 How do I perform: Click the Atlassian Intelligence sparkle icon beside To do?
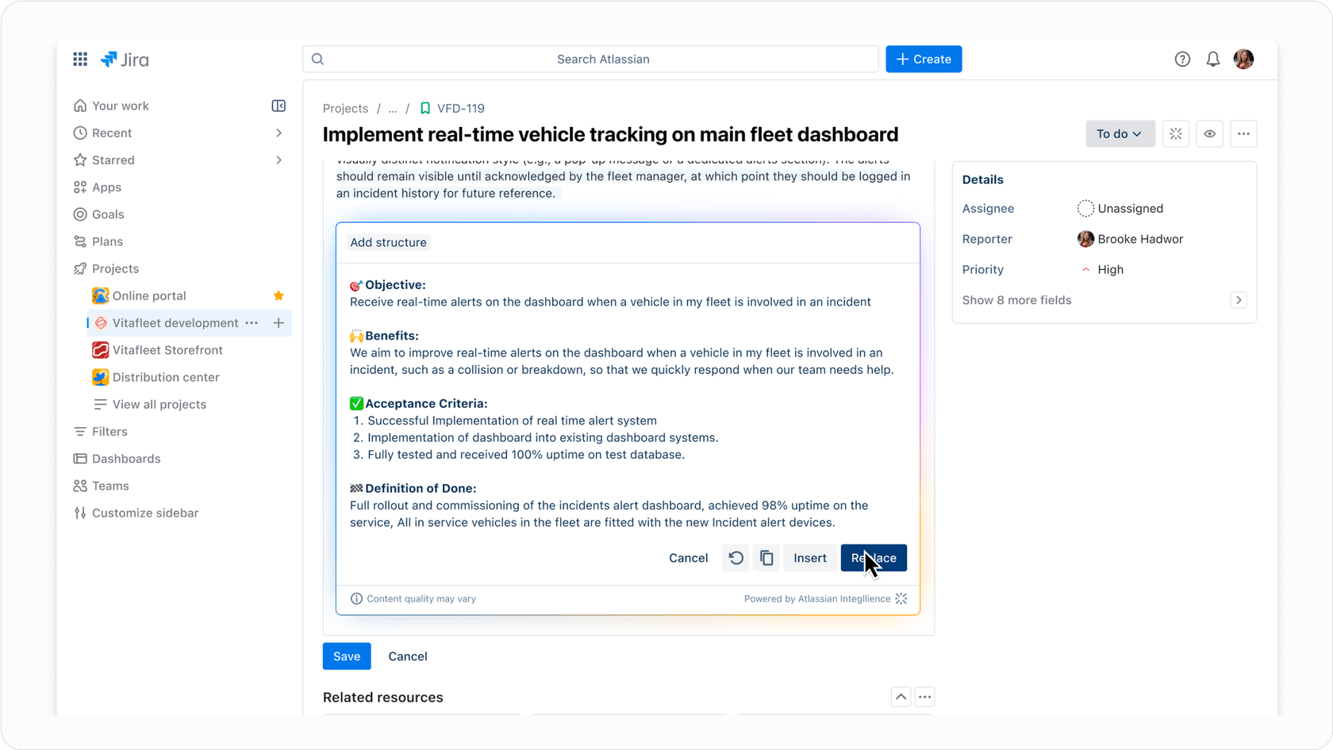tap(1176, 134)
